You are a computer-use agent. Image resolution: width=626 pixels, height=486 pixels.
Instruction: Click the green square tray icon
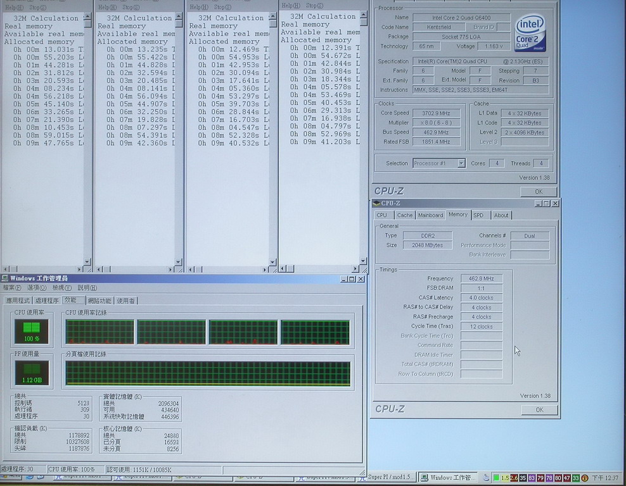496,478
